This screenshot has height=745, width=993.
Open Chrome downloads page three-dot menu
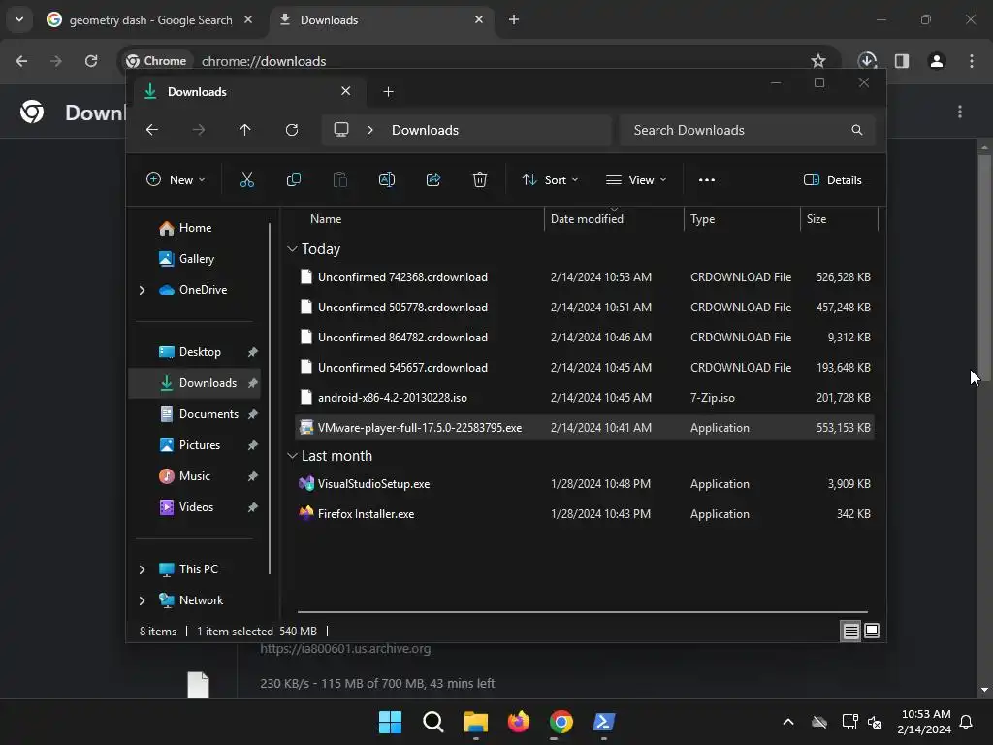[960, 113]
